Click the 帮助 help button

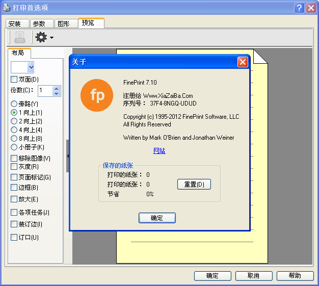pos(295,276)
